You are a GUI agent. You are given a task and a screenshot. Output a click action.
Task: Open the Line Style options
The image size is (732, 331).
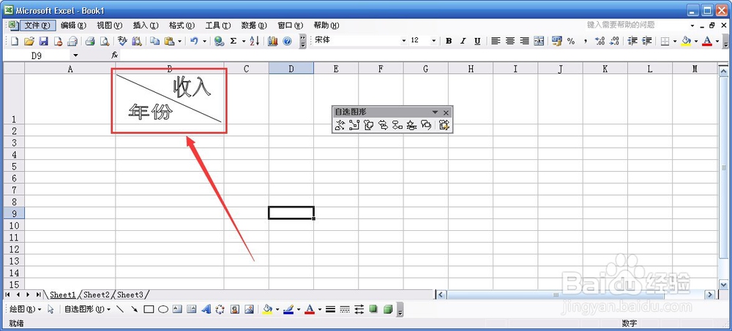(x=331, y=309)
